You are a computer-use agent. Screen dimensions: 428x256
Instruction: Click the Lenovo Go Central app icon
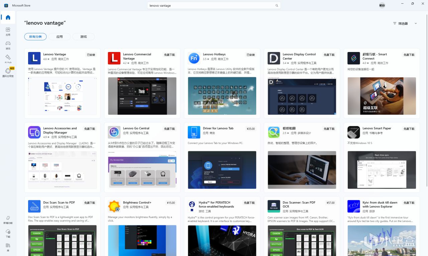coord(114,132)
